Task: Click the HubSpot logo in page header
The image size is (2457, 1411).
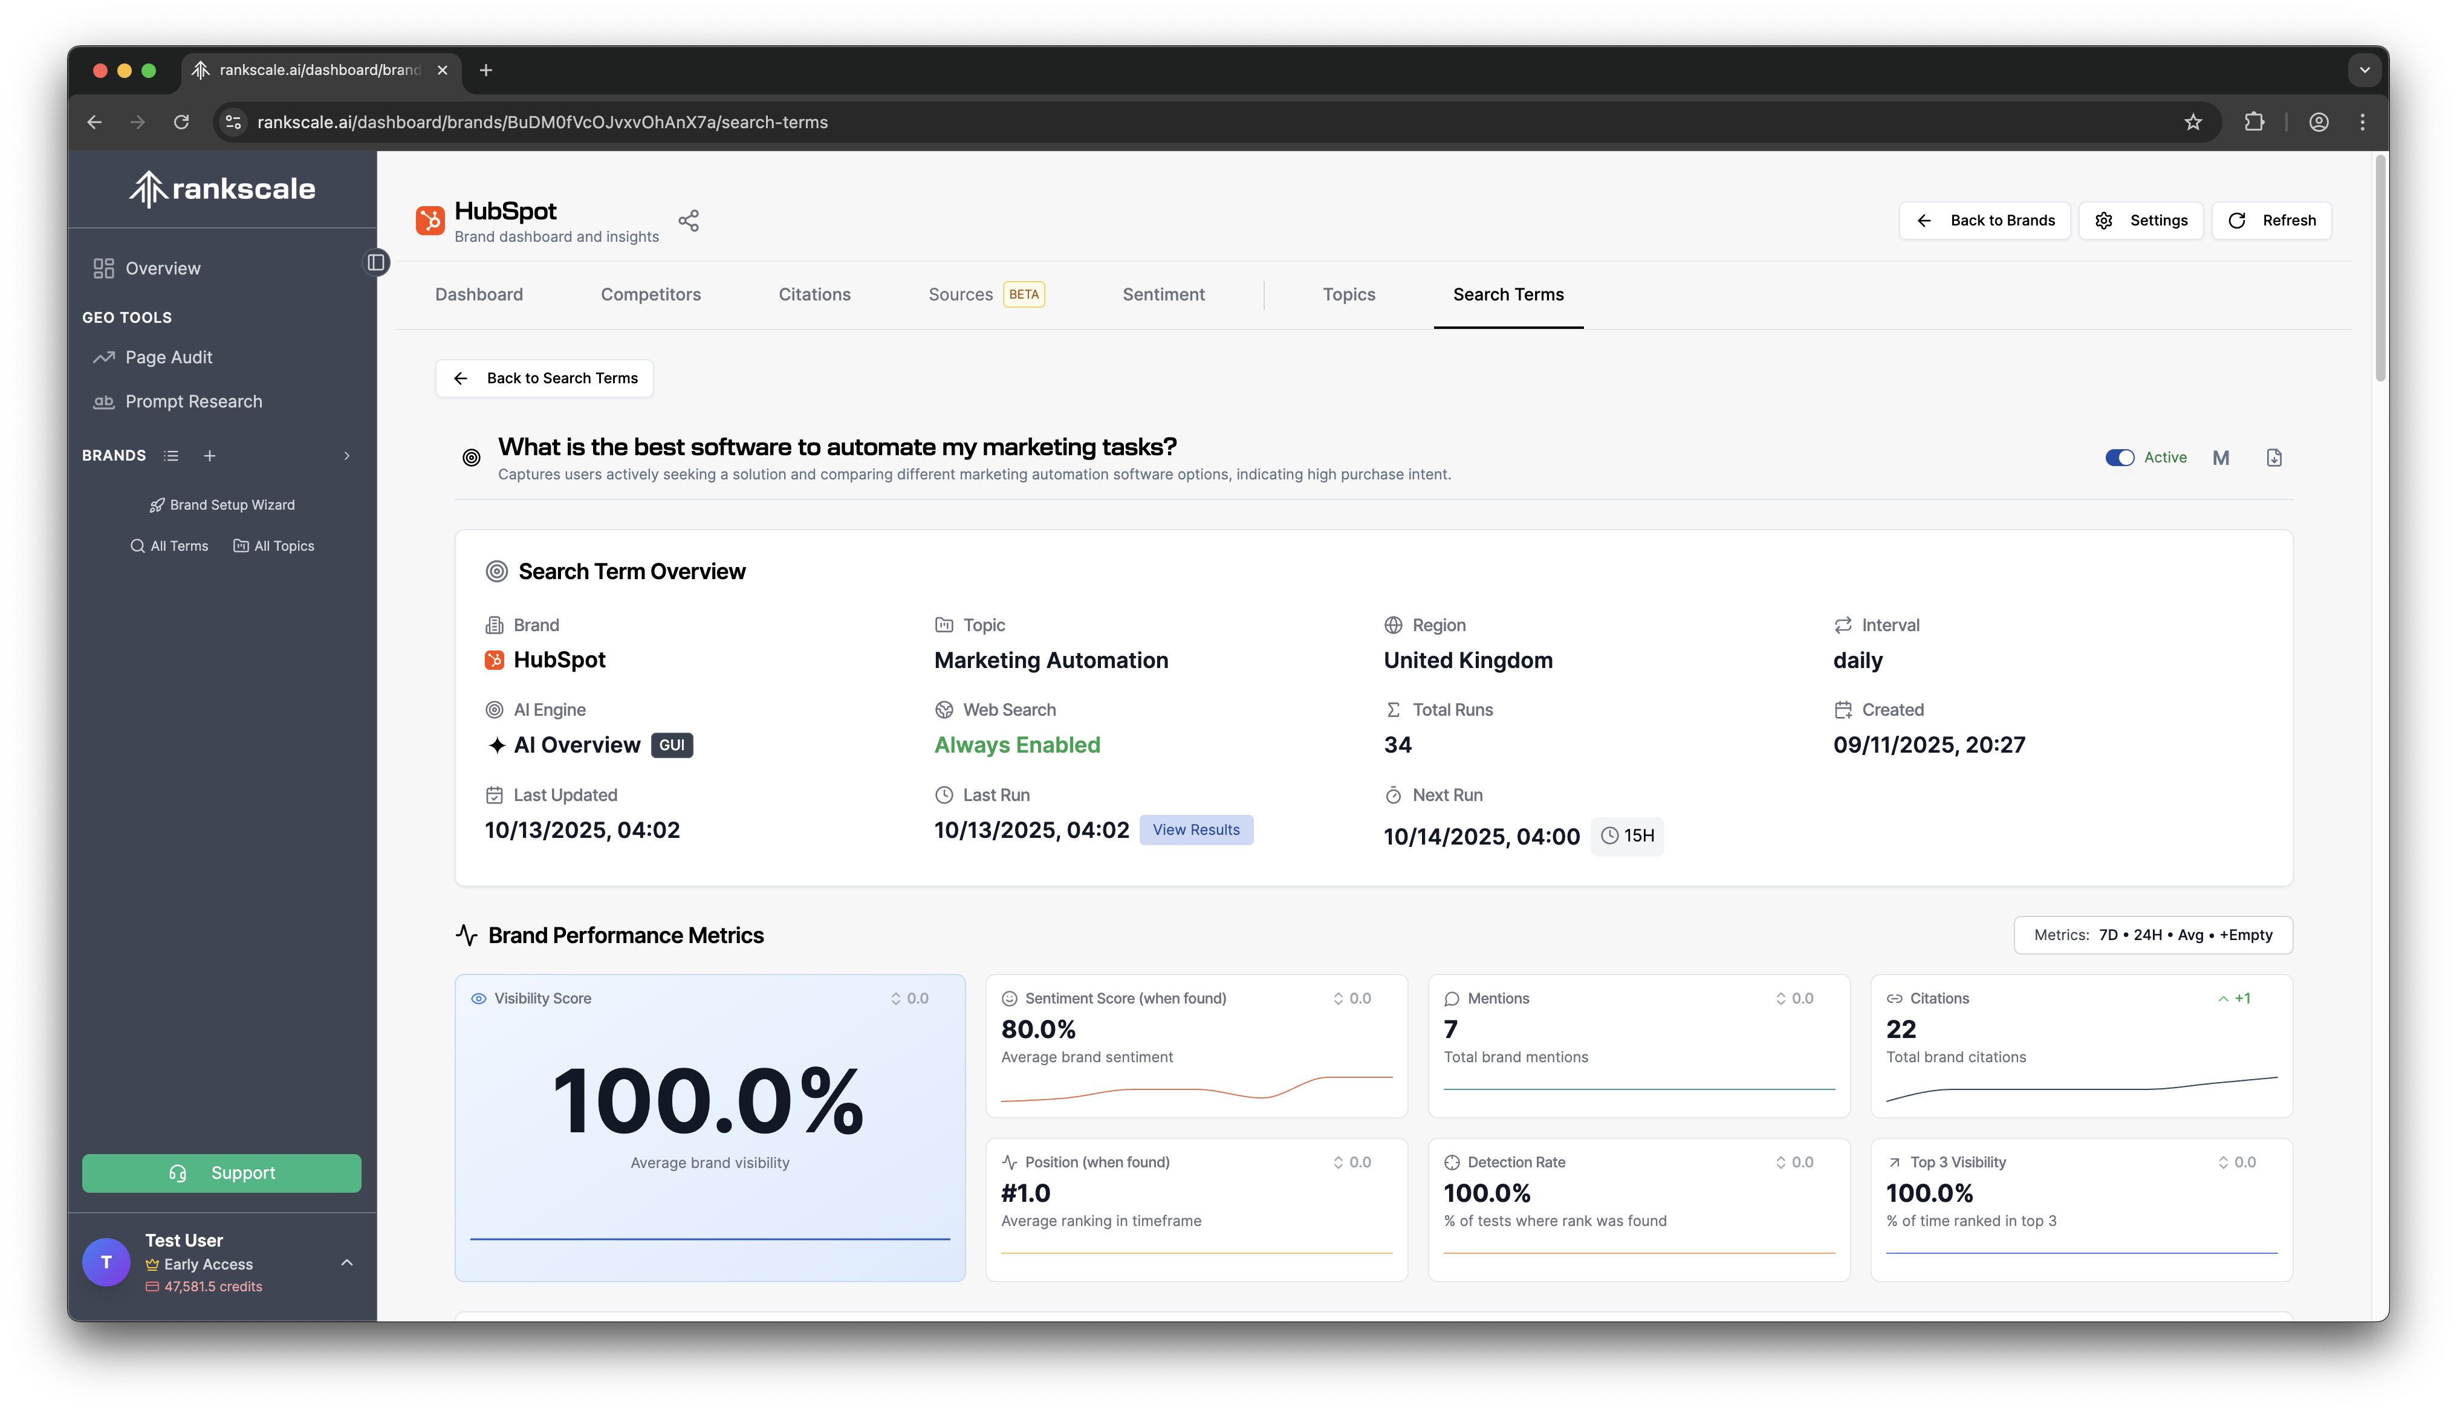Action: coord(429,220)
